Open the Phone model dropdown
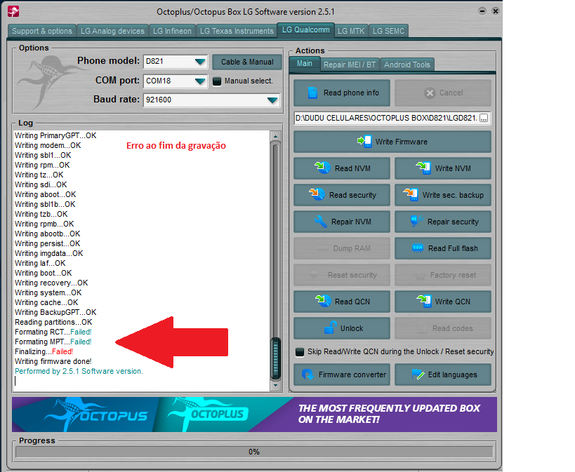The height and width of the screenshot is (472, 575). 200,62
